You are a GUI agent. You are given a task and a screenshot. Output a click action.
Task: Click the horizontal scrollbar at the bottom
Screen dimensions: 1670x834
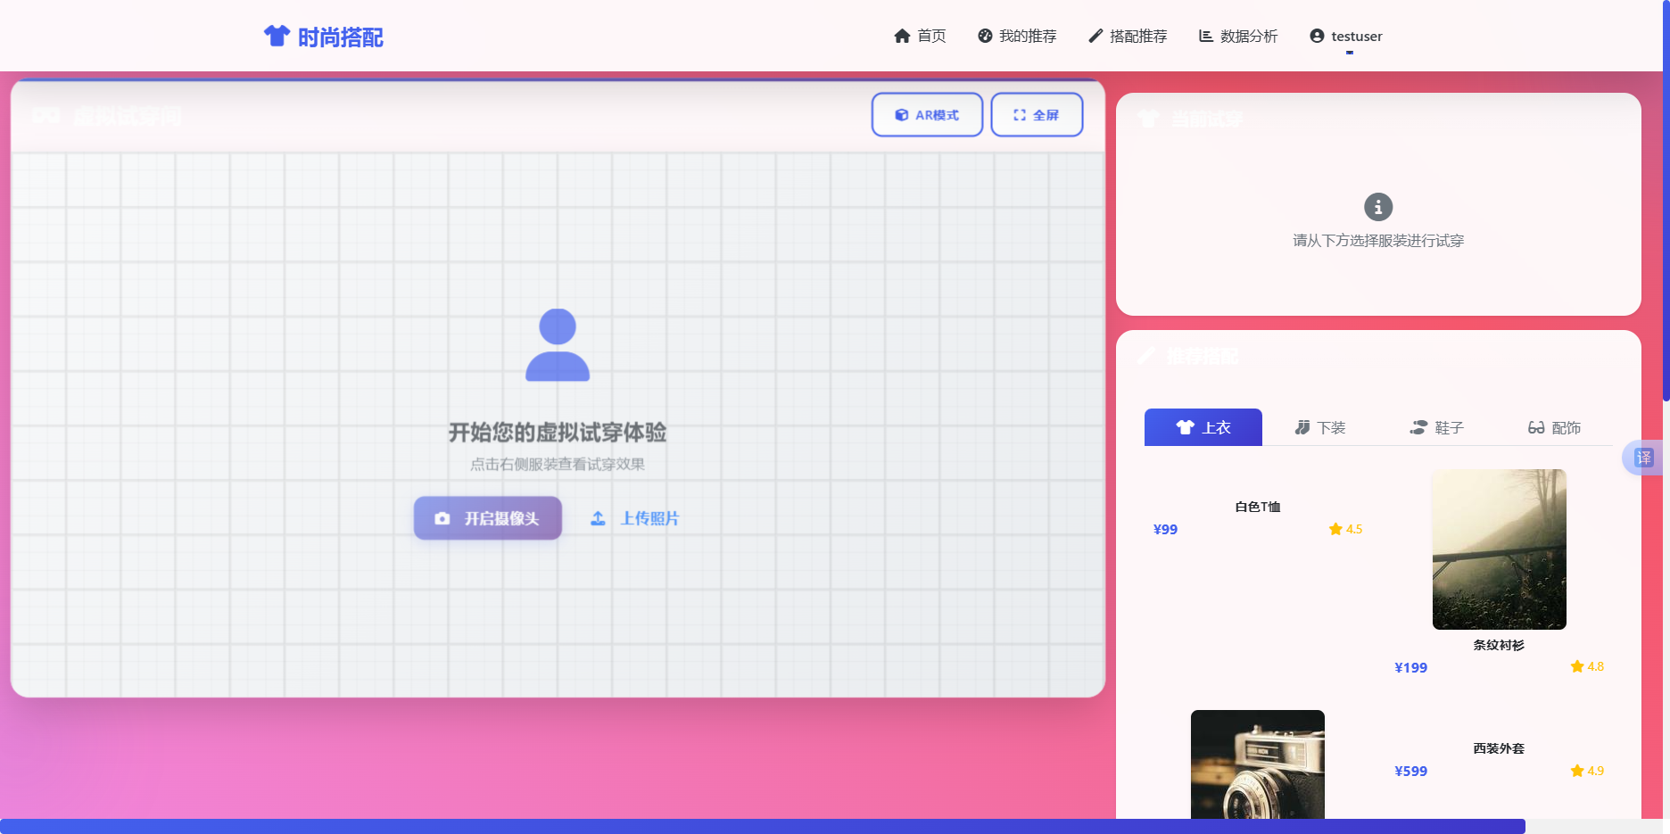click(763, 826)
